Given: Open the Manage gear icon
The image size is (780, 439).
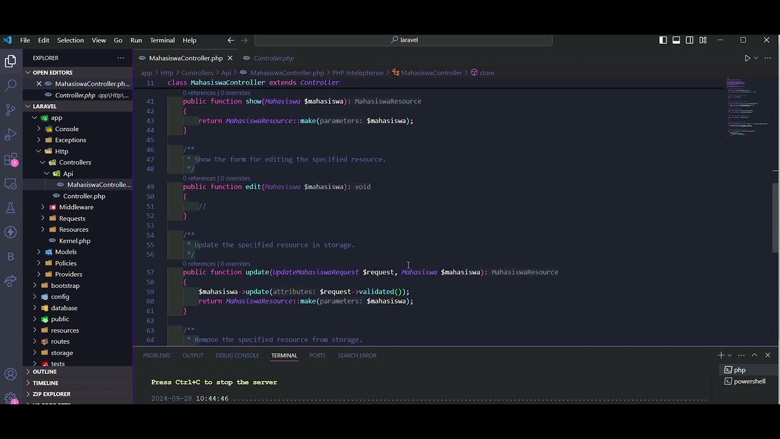Looking at the screenshot, I should coord(10,398).
